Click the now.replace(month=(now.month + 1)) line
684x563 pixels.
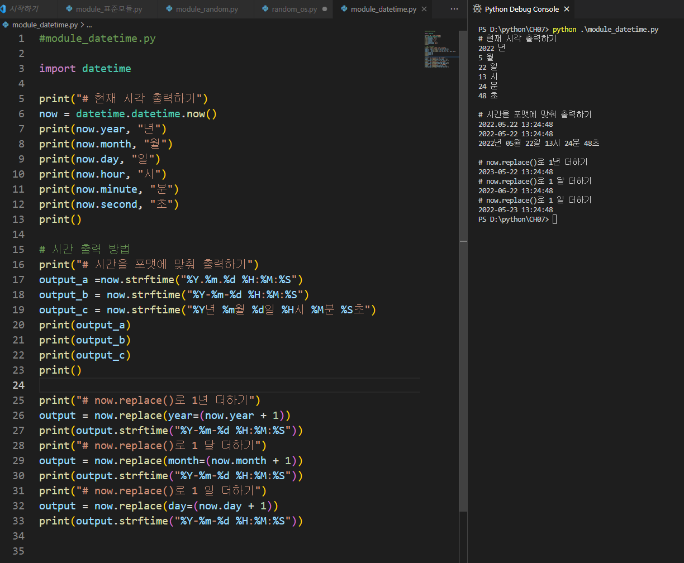(171, 461)
